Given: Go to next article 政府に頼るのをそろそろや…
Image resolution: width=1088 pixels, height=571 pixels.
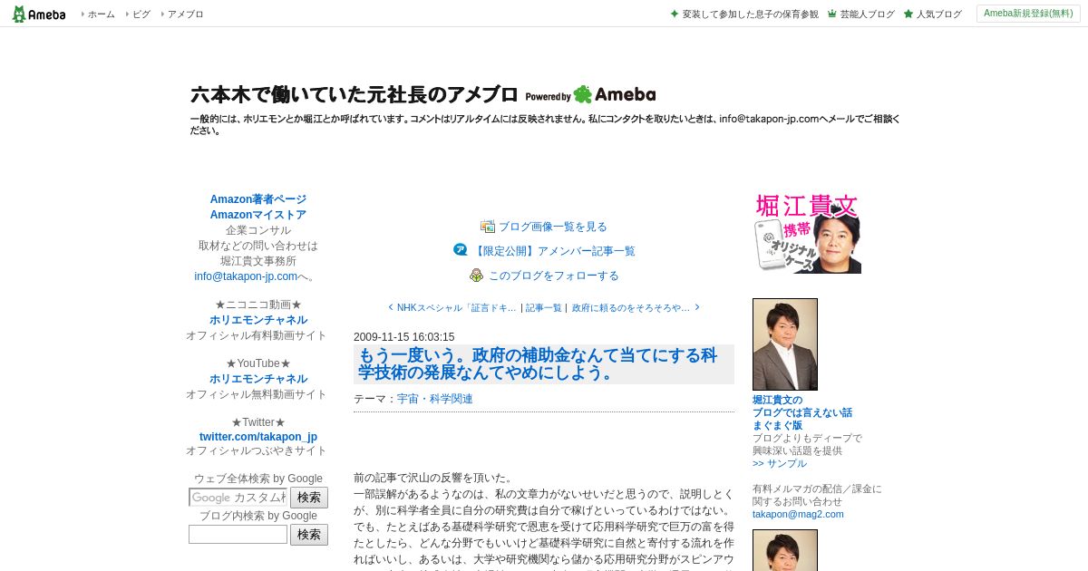Looking at the screenshot, I should [631, 308].
